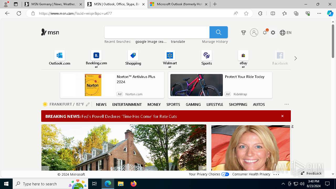The width and height of the screenshot is (336, 189).
Task: Open Norton Antivirus Plus 2024 ad
Action: [112, 85]
